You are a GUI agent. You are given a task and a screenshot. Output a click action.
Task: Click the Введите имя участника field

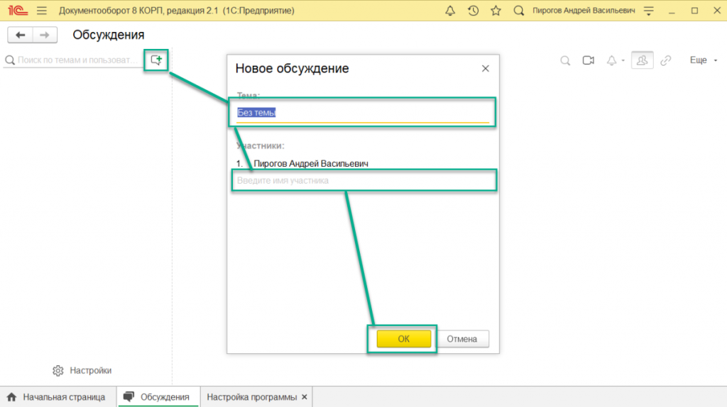(x=362, y=181)
